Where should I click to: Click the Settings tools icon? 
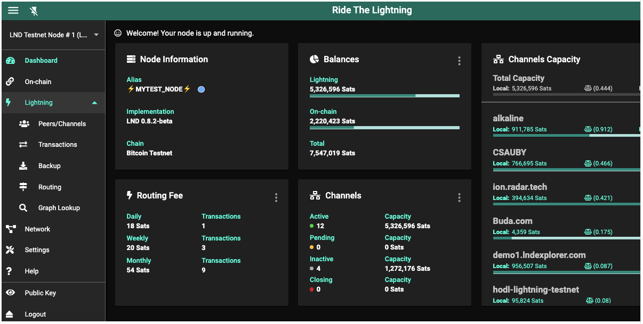[10, 250]
